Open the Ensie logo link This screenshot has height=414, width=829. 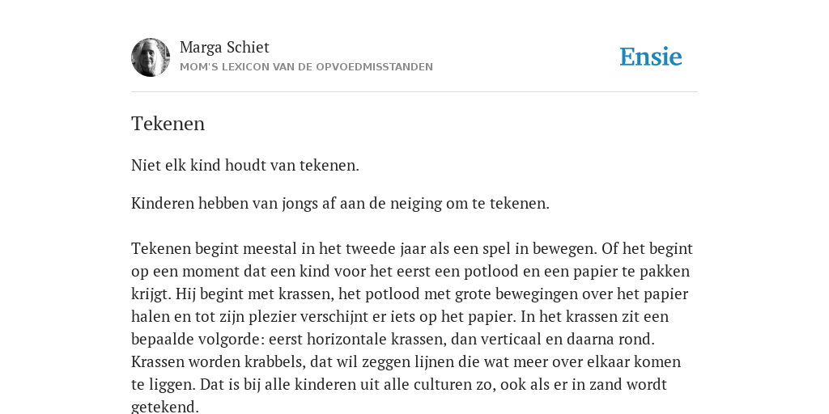pos(651,57)
